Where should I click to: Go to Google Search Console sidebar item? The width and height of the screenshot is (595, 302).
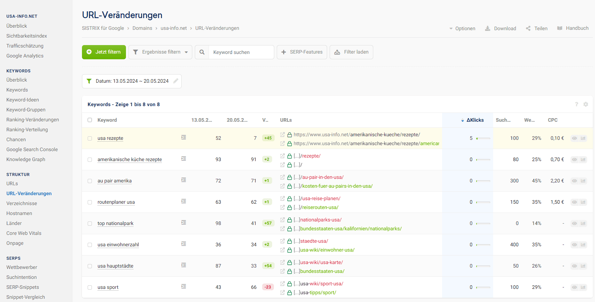tap(32, 149)
